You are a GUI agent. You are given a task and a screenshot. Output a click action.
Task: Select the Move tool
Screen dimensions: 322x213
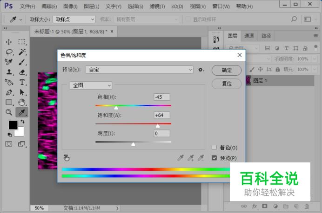click(9, 42)
